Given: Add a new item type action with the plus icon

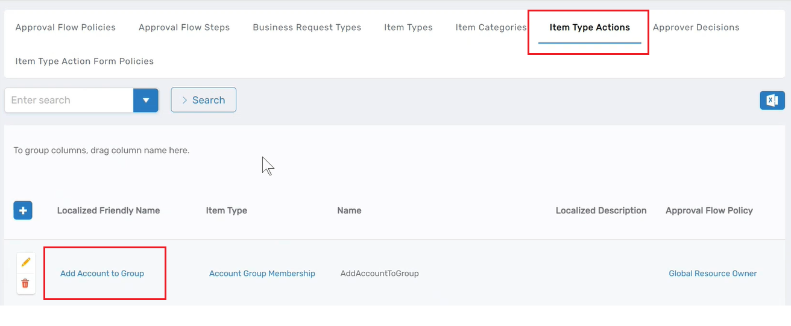Looking at the screenshot, I should pos(23,210).
